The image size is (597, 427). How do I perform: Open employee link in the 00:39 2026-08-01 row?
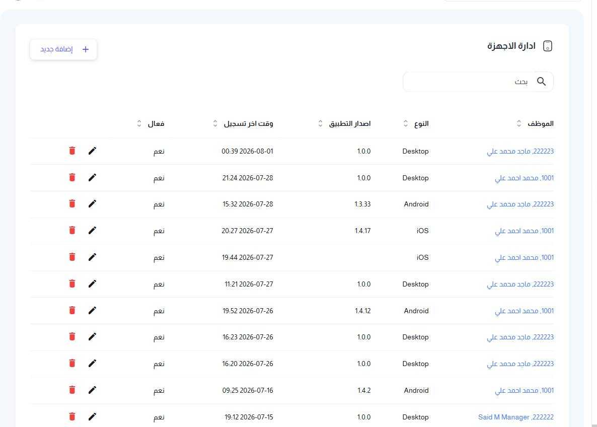[x=520, y=151]
